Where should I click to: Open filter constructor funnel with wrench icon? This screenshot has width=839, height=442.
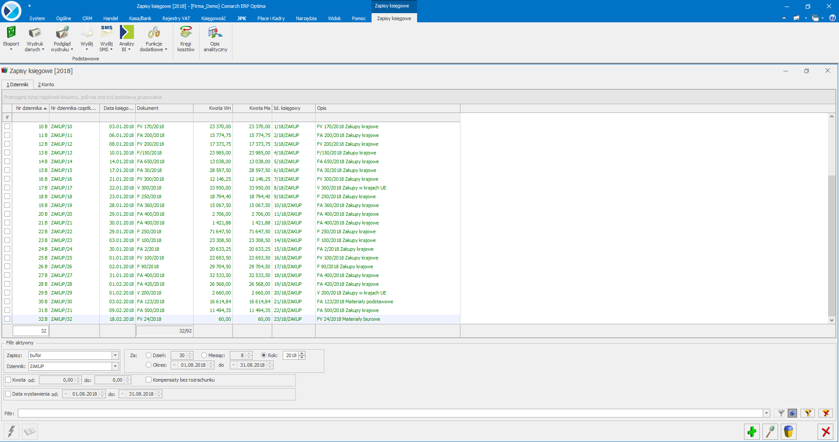807,413
